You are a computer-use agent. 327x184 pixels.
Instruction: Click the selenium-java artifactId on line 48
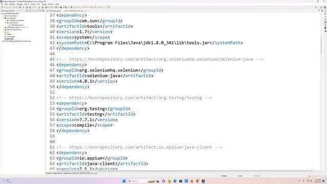[x=104, y=76]
